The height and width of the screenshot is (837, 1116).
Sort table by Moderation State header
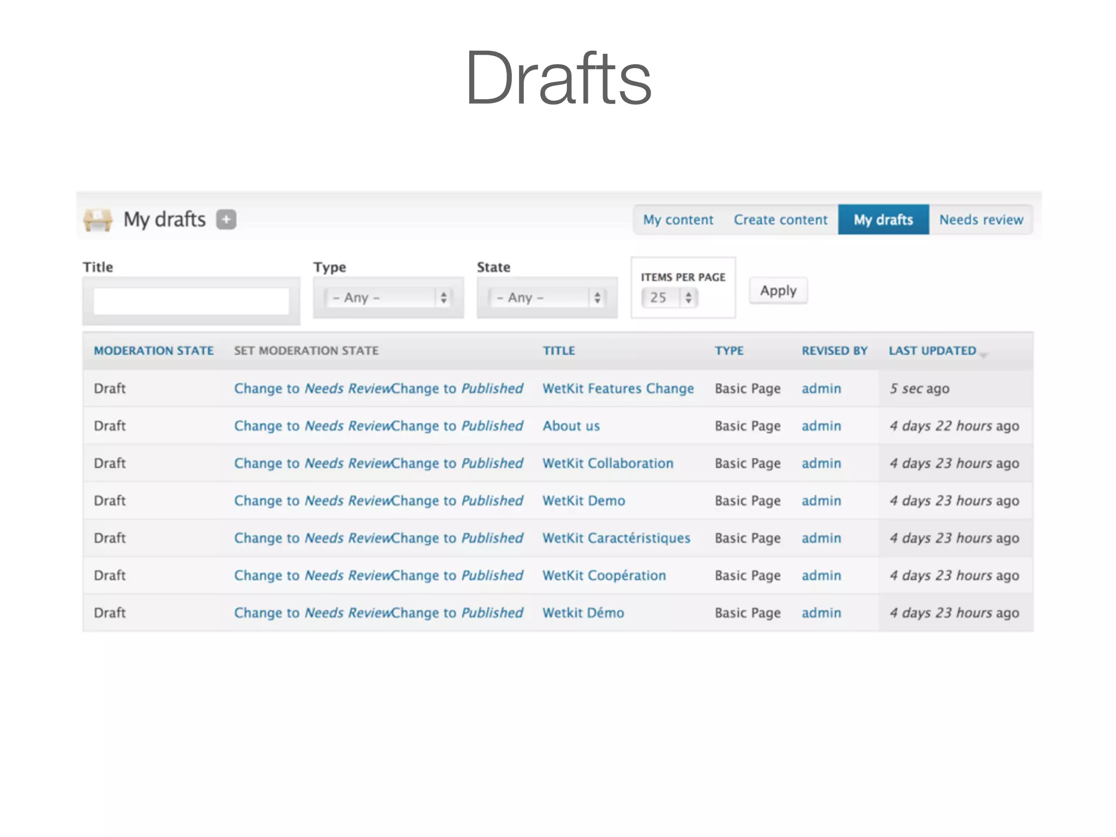click(x=154, y=350)
